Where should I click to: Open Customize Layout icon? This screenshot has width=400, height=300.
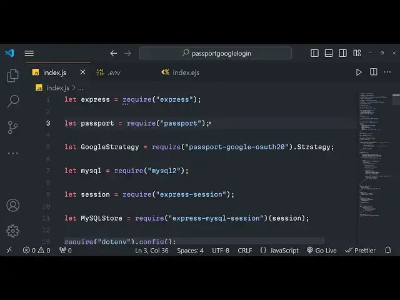coord(357,53)
